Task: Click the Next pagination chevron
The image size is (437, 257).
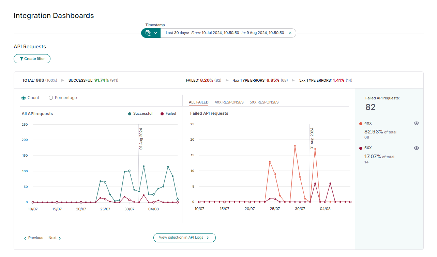Action: [x=59, y=238]
